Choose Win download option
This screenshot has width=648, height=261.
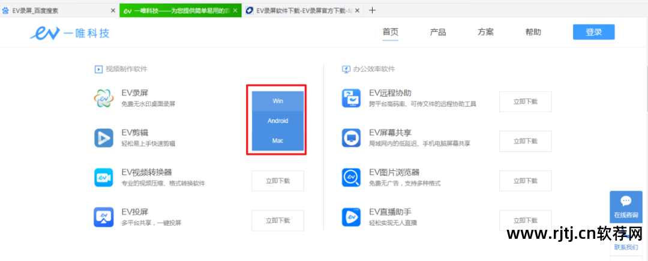click(278, 101)
